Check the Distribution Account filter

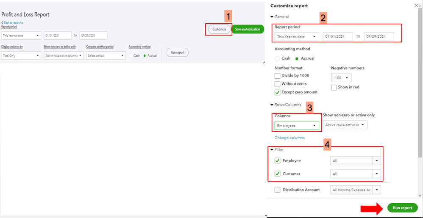pos(278,190)
